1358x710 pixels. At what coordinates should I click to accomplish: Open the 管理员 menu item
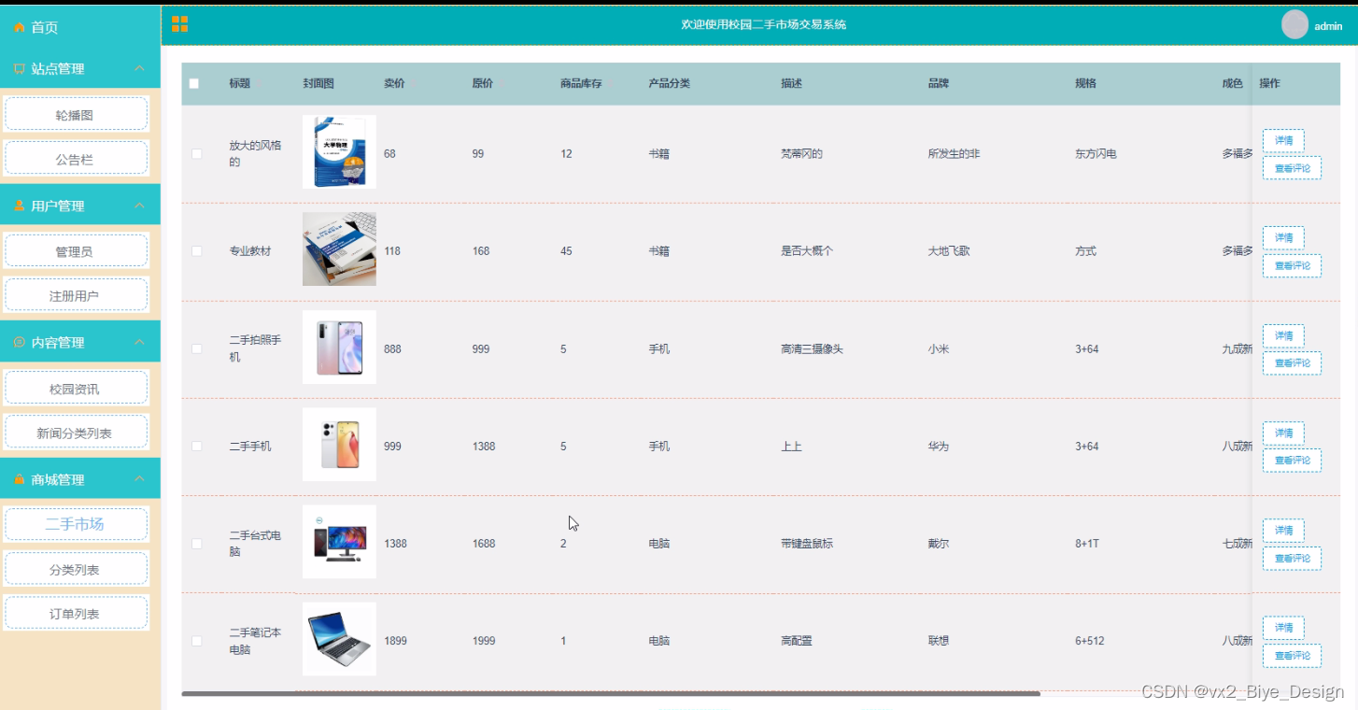pyautogui.click(x=76, y=251)
